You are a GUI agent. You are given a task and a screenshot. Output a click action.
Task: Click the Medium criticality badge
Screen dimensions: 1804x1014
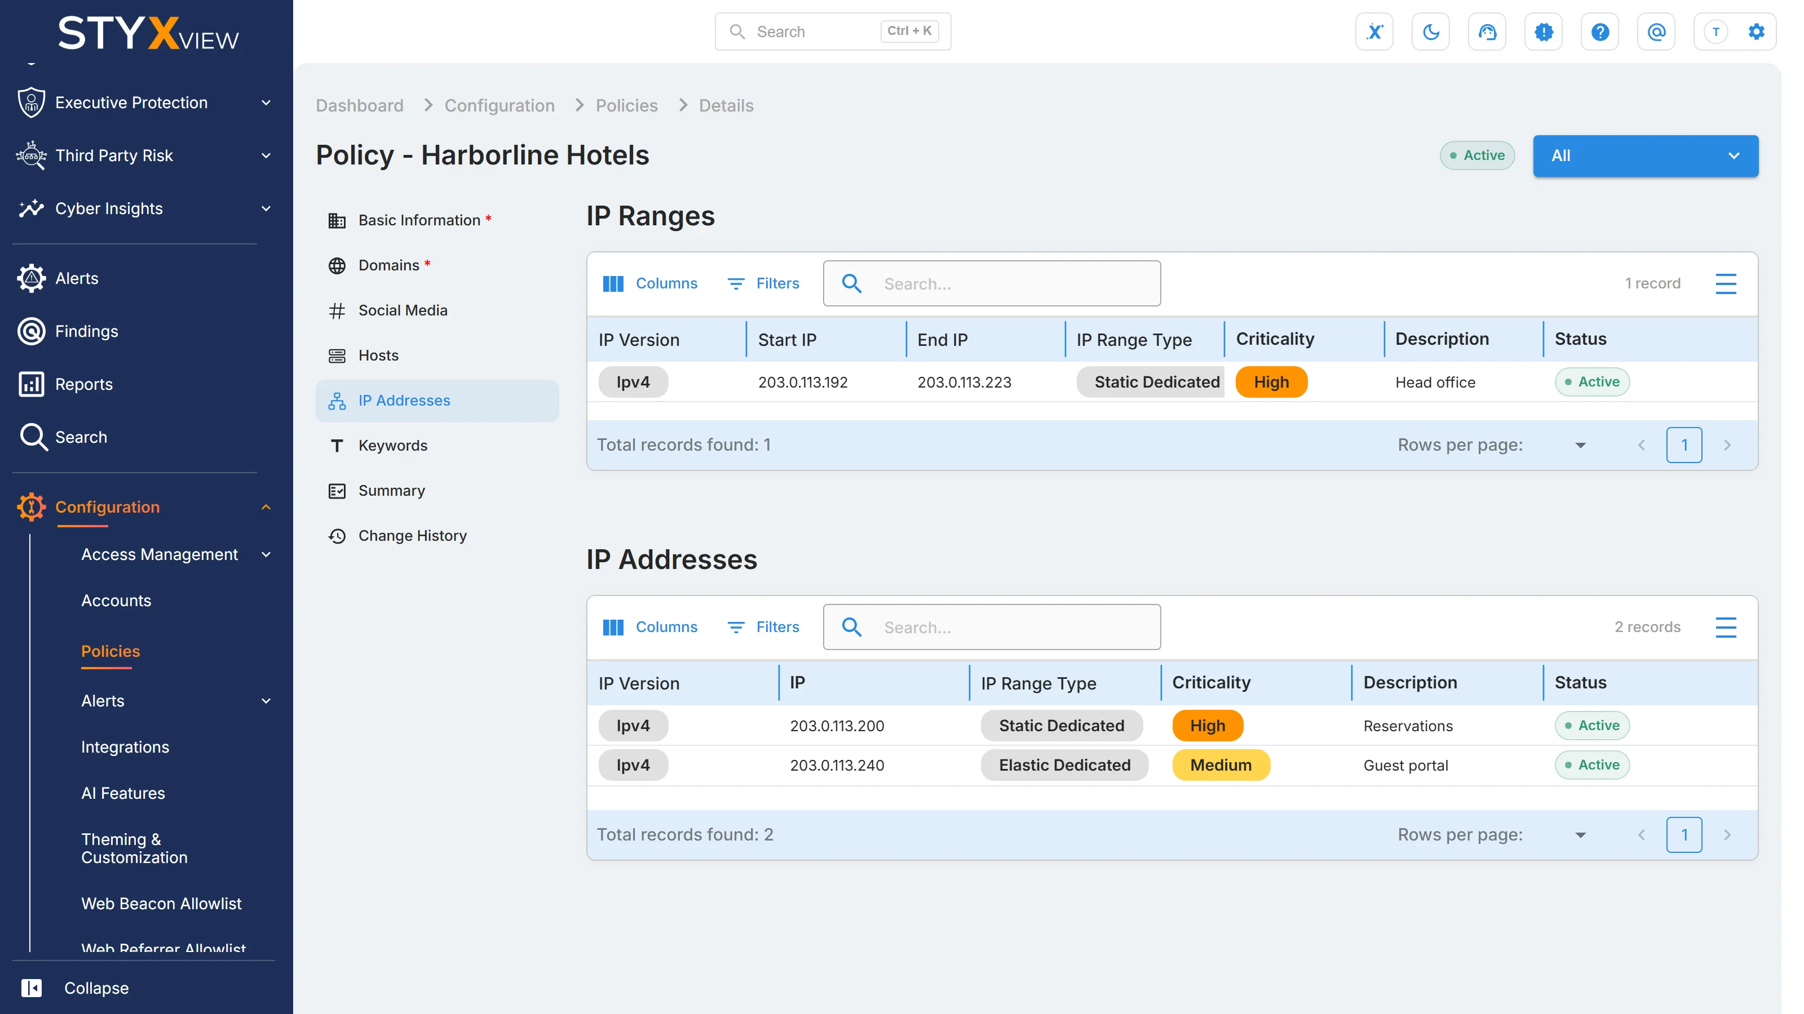tap(1221, 765)
